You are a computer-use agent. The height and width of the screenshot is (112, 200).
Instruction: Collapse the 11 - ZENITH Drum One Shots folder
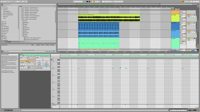click(x=21, y=19)
